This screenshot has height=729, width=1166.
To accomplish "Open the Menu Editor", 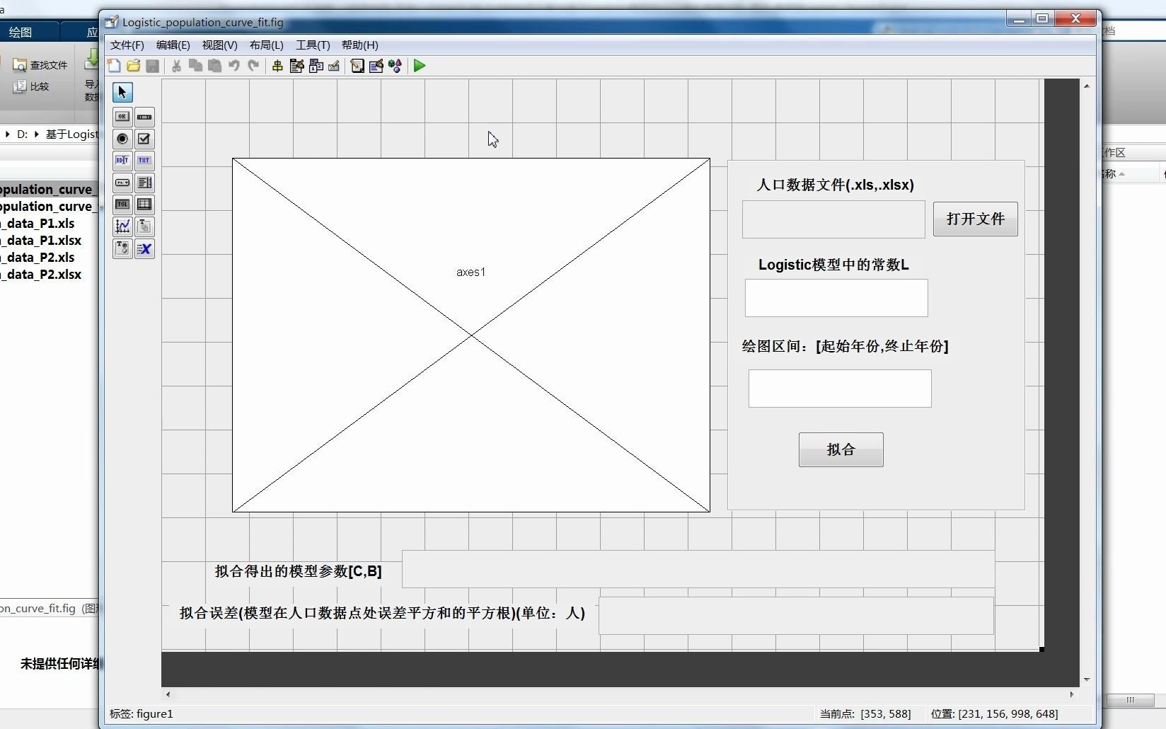I will tap(296, 66).
